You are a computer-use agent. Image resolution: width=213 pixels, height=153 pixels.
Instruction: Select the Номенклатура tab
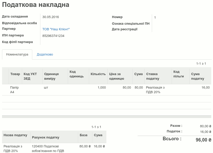tap(17, 54)
